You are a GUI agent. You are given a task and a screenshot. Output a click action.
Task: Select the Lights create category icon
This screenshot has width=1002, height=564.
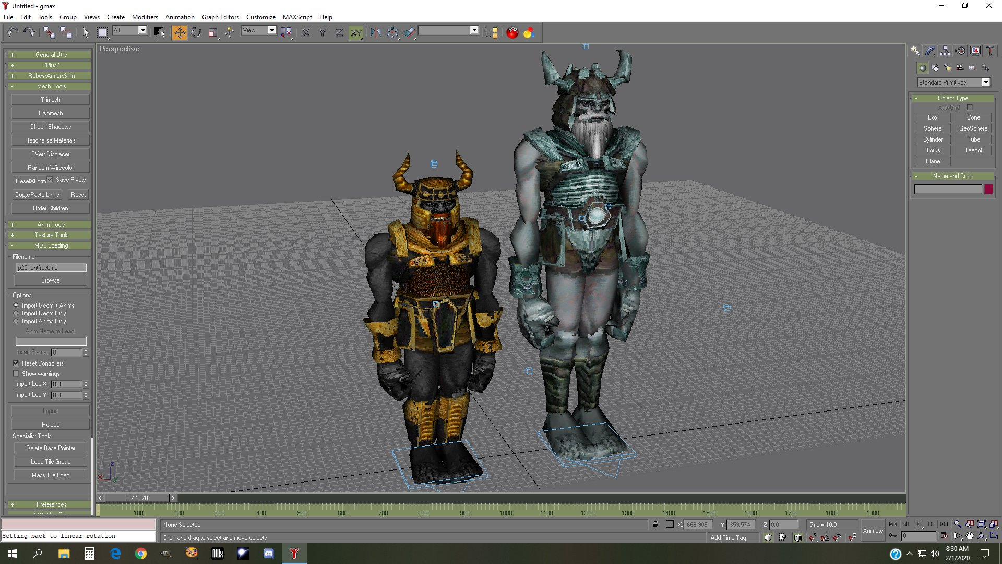[x=947, y=68]
